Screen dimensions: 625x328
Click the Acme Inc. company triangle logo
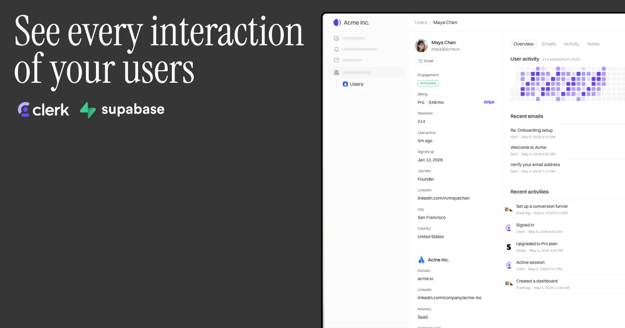coord(421,260)
